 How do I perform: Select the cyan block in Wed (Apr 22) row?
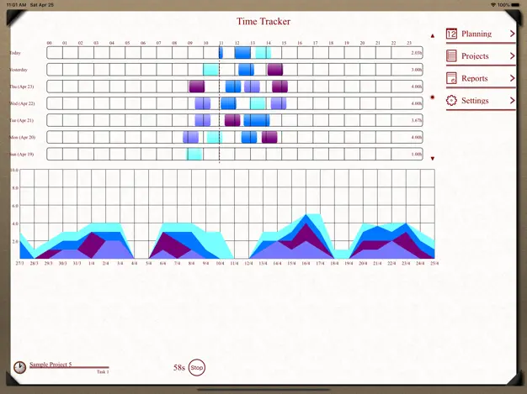[258, 103]
